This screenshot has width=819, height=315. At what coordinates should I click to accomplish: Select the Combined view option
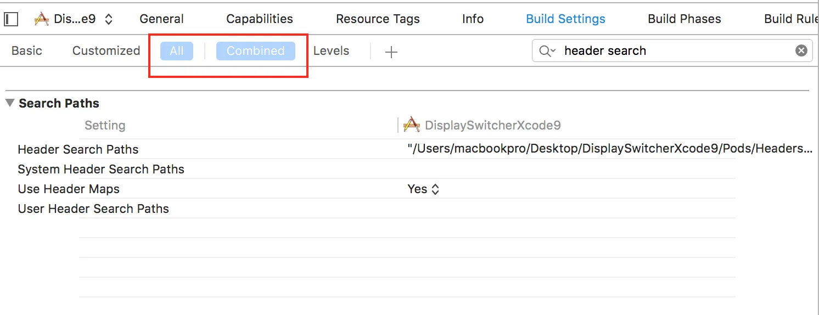click(x=255, y=51)
